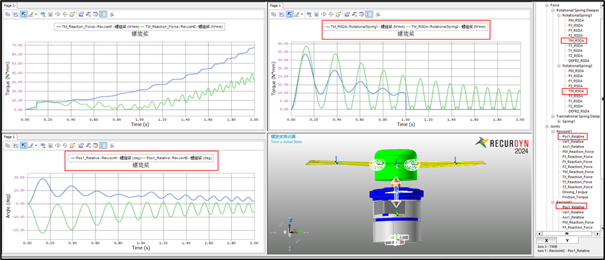The width and height of the screenshot is (605, 260).
Task: Toggle the highlighted pointer mode in the top-left plot toolbar
Action: pyautogui.click(x=24, y=15)
